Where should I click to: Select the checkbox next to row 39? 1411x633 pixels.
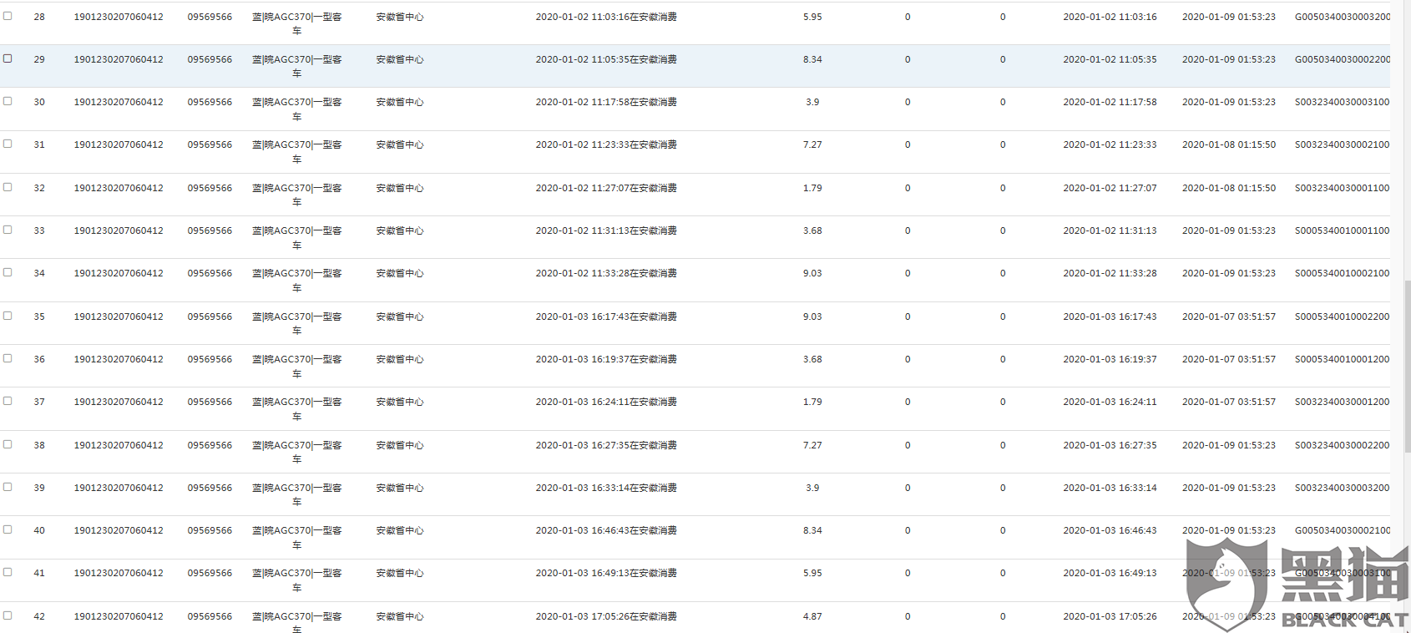point(8,487)
